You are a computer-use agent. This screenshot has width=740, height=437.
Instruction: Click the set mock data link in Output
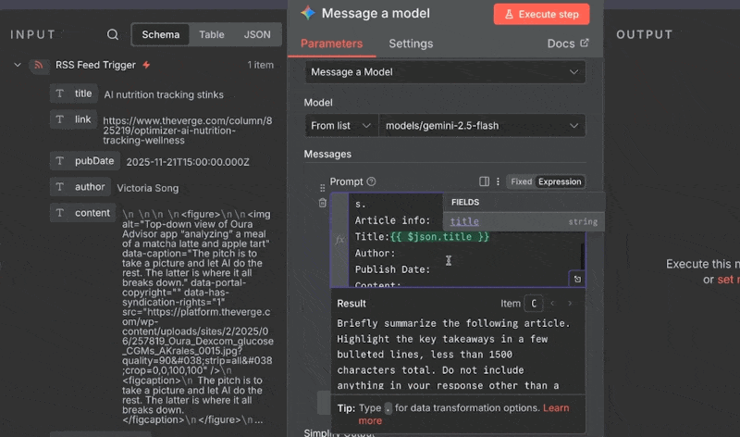click(x=728, y=280)
